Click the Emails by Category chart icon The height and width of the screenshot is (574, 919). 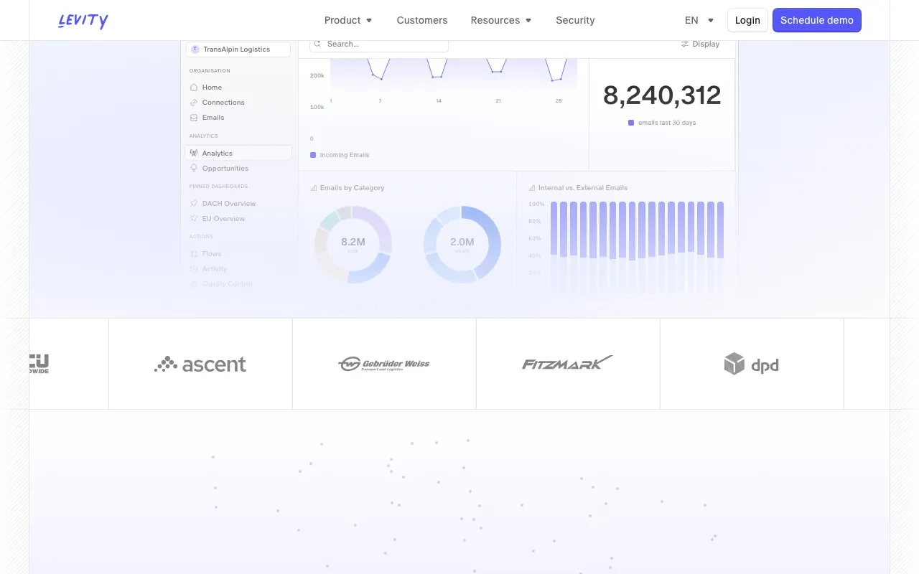(314, 188)
